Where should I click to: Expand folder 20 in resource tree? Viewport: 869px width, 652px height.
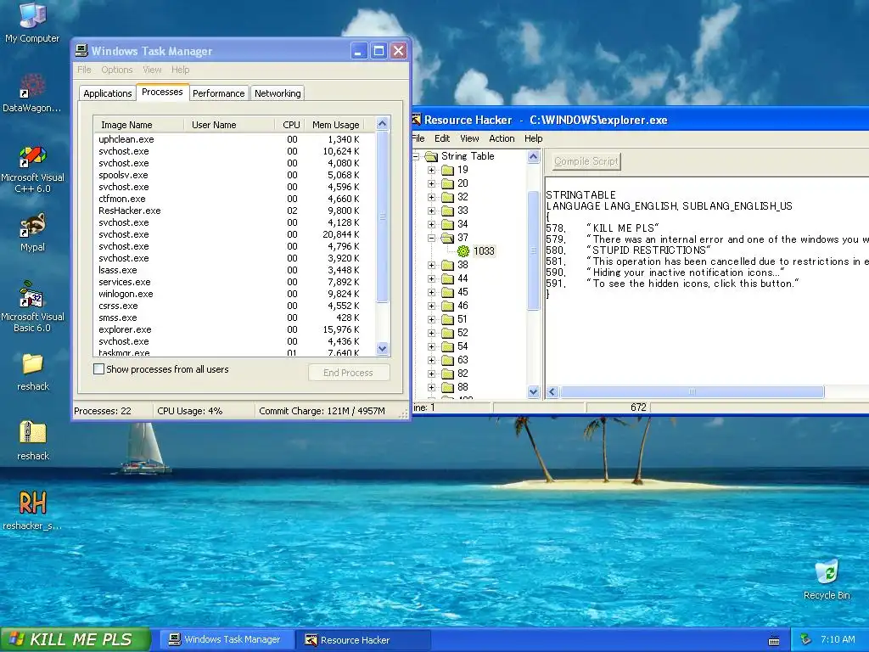[432, 183]
